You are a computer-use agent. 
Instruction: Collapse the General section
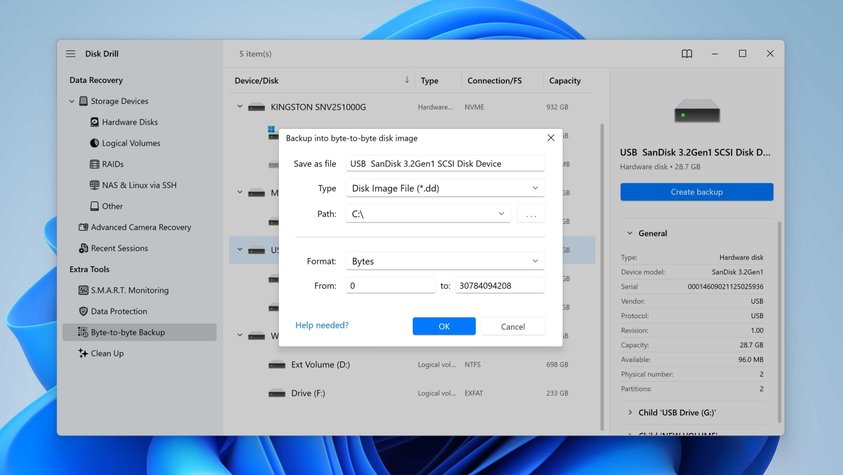click(x=630, y=233)
